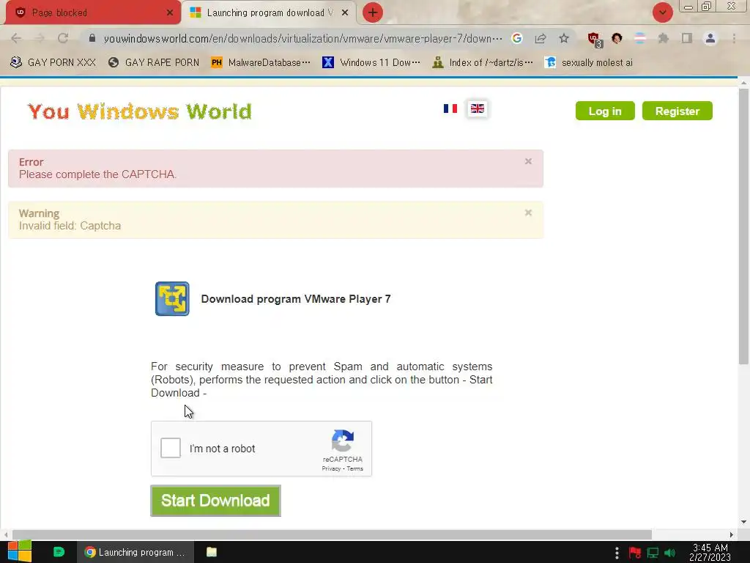This screenshot has width=750, height=563.
Task: Click the avatar face extension icon
Action: [617, 38]
